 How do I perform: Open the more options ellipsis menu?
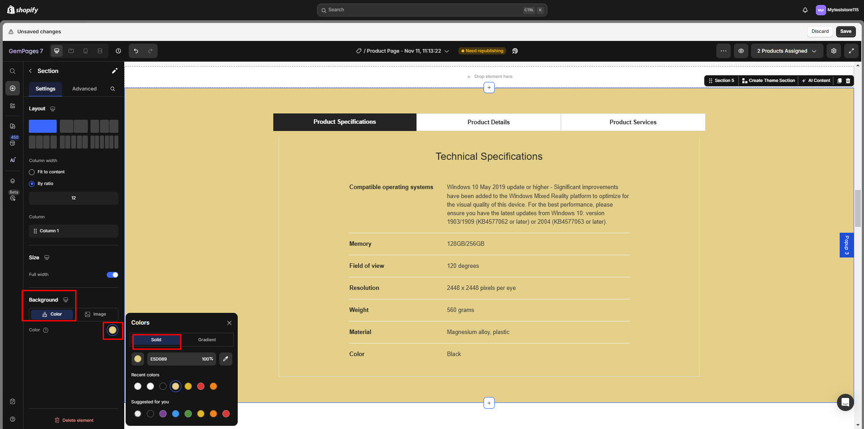pos(723,51)
